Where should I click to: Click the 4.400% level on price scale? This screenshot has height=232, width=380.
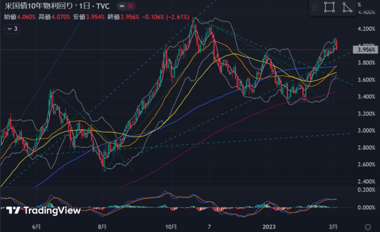click(x=365, y=12)
